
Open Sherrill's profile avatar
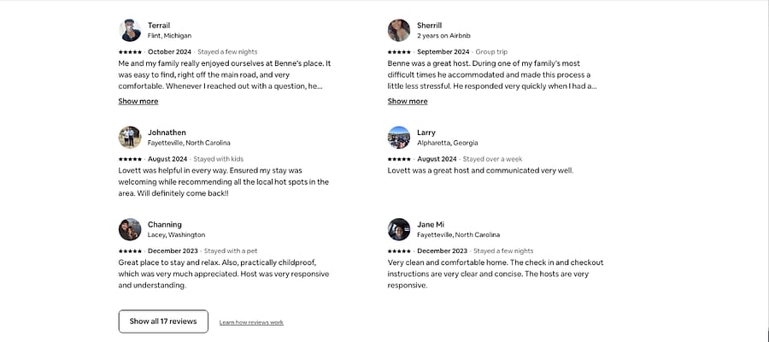pyautogui.click(x=399, y=31)
